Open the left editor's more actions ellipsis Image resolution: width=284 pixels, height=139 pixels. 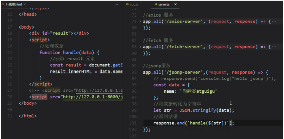tap(116, 4)
